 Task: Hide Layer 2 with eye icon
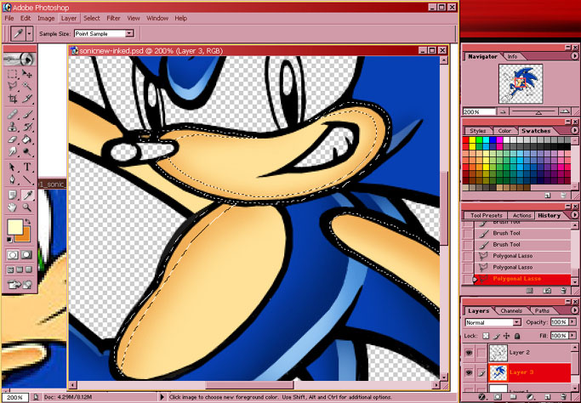(469, 353)
